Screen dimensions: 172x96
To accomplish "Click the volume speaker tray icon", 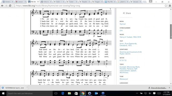I will click(x=150, y=93).
